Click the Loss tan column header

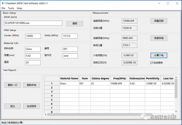point(168,78)
